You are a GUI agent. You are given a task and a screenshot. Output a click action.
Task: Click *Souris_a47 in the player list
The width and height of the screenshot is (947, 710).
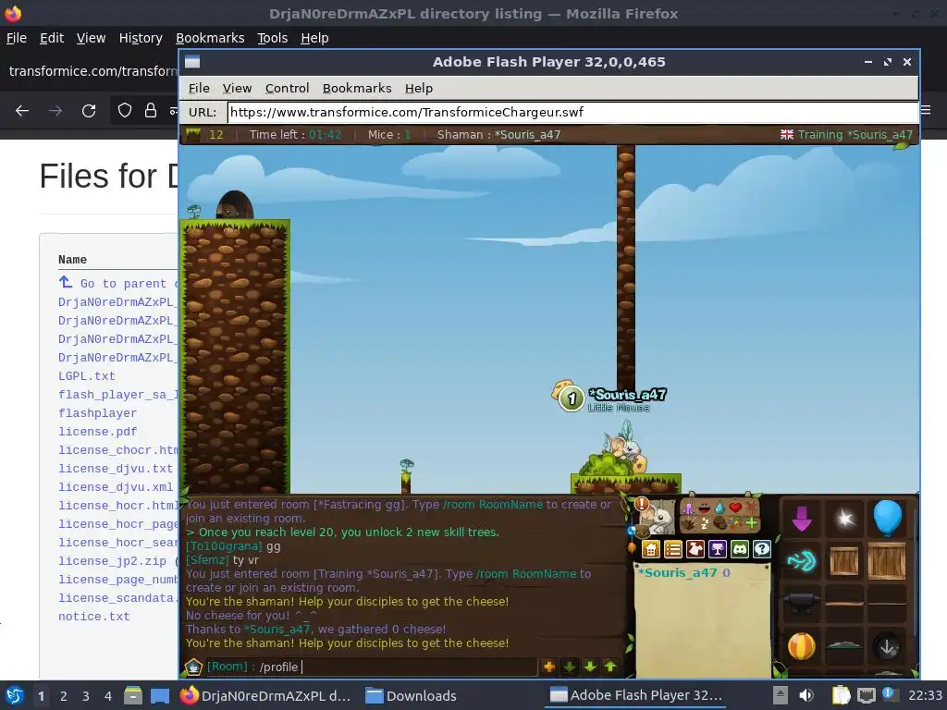pos(678,572)
